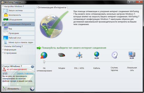Click the WinTuning title bar app icon

(x=3, y=2)
